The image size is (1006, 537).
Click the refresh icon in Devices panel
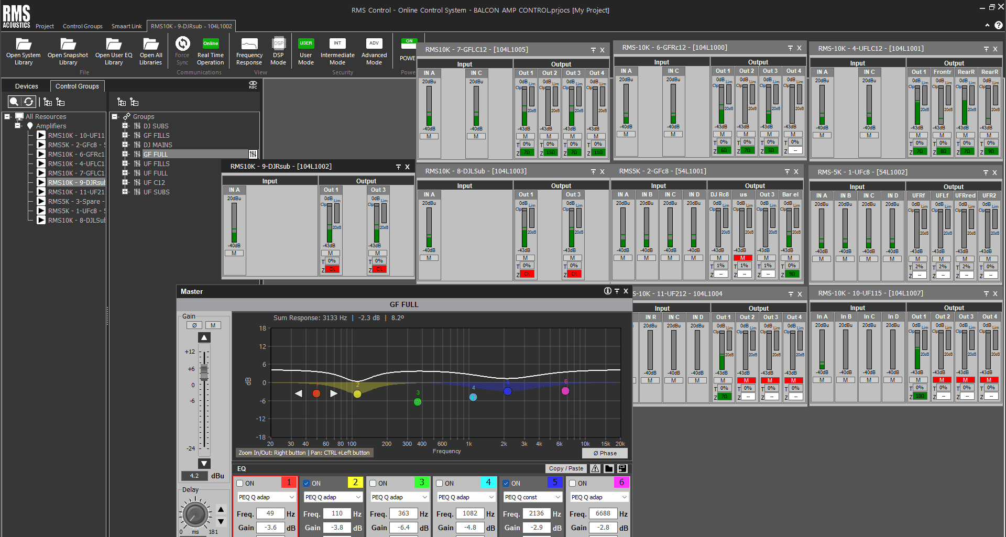28,102
